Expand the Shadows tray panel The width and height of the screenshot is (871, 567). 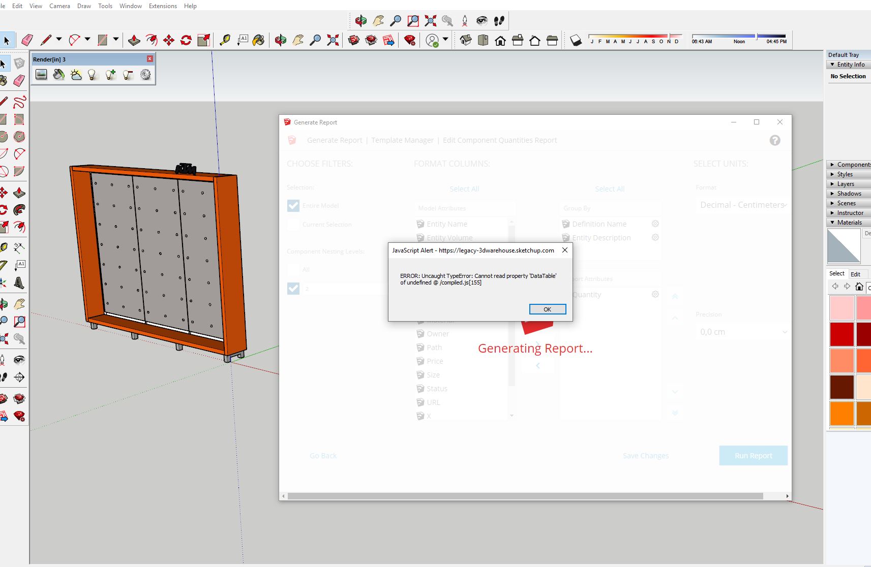click(x=849, y=194)
